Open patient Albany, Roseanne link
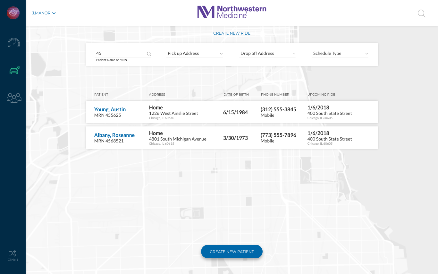The image size is (438, 274). click(114, 135)
